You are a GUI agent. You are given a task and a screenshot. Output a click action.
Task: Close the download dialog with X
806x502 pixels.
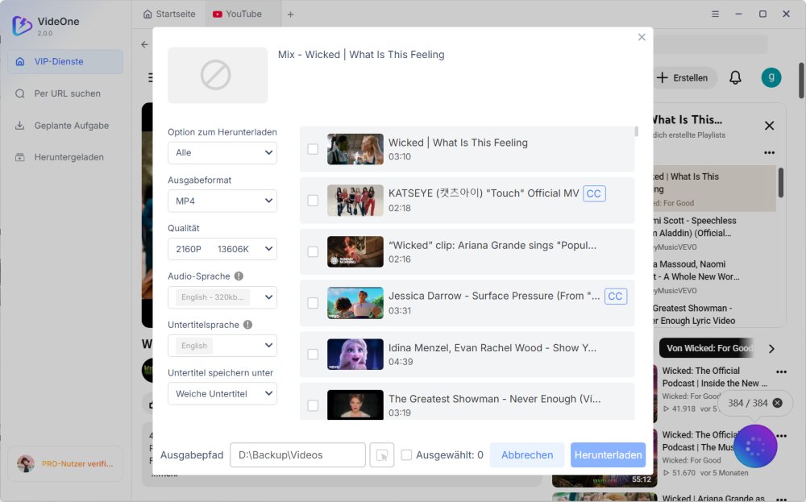[x=642, y=37]
